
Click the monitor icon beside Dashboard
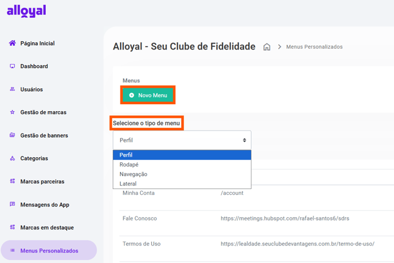[x=12, y=66]
